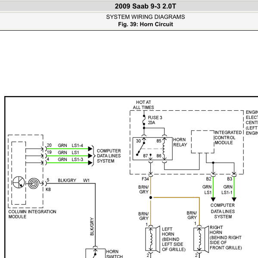Click 'LEFT HORN (BEHIND LEFT SIDE OF GRILLE)' text
The height and width of the screenshot is (258, 258).
pos(174,239)
